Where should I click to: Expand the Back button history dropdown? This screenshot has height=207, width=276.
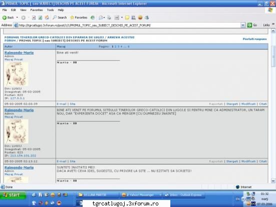[x=17, y=18]
